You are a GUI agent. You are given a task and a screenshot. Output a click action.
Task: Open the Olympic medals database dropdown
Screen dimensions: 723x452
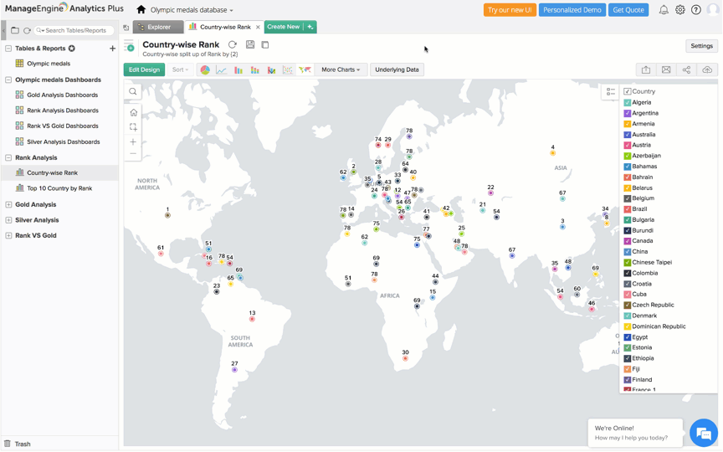pos(192,10)
